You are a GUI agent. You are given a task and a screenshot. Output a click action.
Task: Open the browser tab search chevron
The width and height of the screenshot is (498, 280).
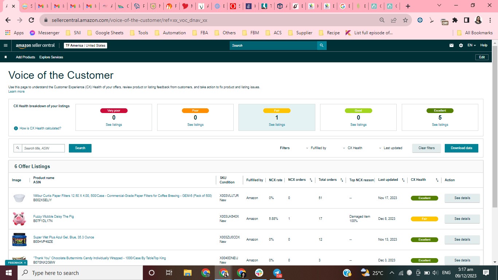click(439, 5)
